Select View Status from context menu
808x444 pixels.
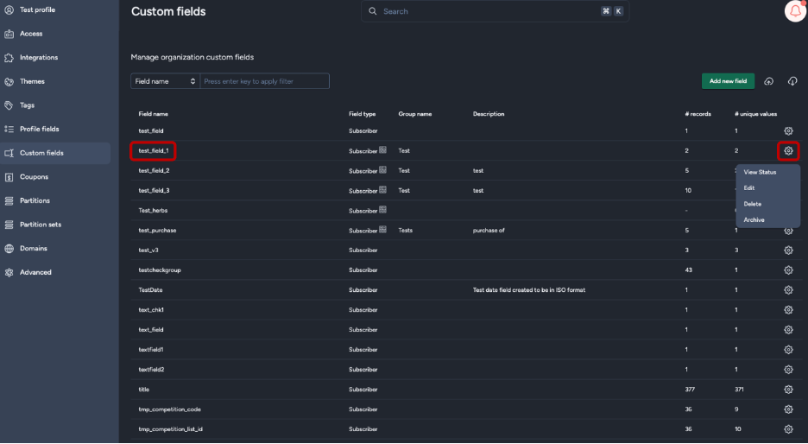(x=760, y=172)
